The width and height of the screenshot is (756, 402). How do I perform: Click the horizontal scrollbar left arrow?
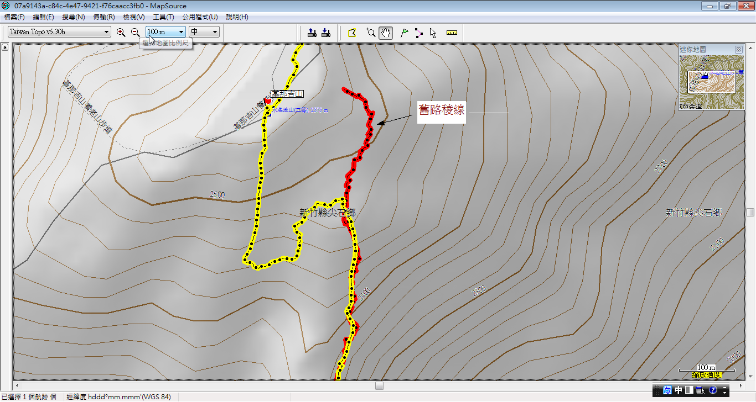[17, 385]
